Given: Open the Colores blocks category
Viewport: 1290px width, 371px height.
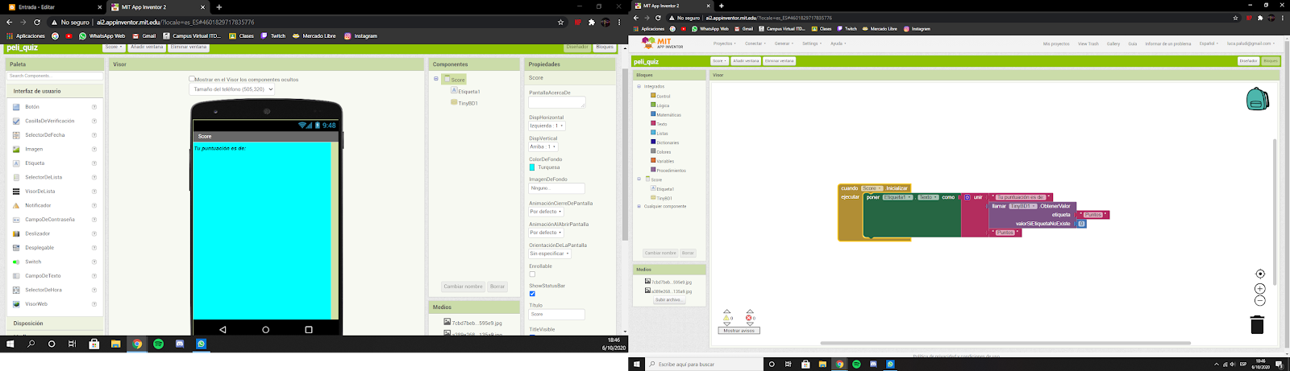Looking at the screenshot, I should 663,152.
